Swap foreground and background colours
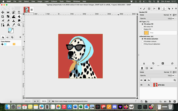This screenshot has height=111, width=178. (x=13, y=29)
